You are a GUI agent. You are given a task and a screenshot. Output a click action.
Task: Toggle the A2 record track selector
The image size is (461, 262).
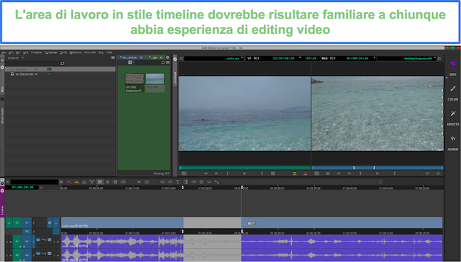27,255
